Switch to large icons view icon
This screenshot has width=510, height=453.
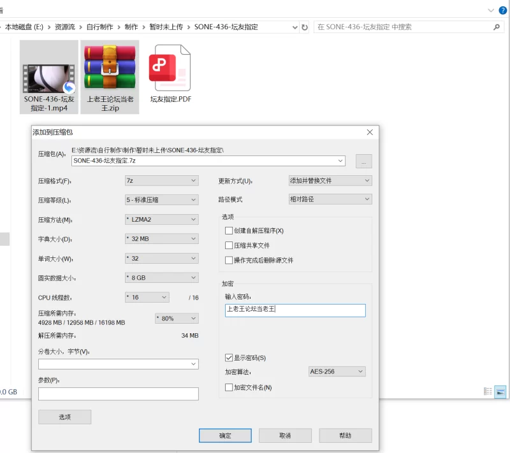(500, 392)
